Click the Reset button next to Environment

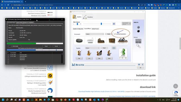pos(109,34)
